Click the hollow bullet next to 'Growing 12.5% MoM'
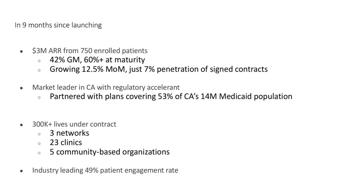The width and height of the screenshot is (349, 195). click(x=39, y=70)
